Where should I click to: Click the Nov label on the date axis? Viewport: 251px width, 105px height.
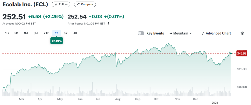coord(177,99)
